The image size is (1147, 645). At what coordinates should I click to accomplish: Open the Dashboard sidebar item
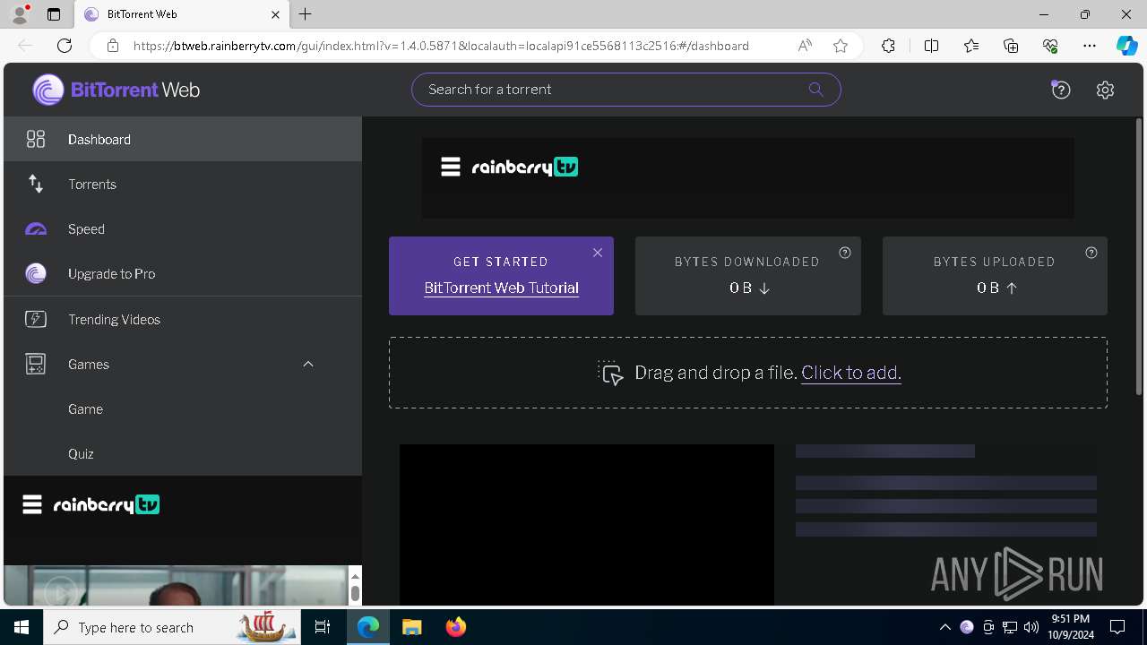coord(183,139)
